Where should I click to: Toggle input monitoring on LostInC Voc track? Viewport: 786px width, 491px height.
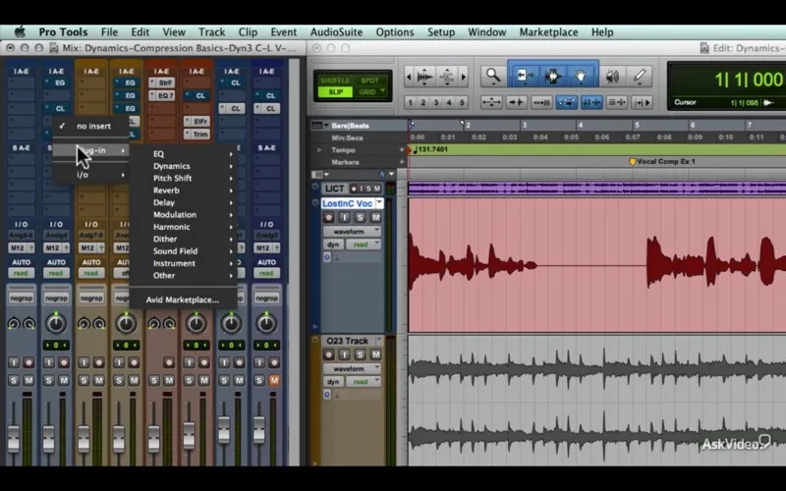click(x=345, y=217)
